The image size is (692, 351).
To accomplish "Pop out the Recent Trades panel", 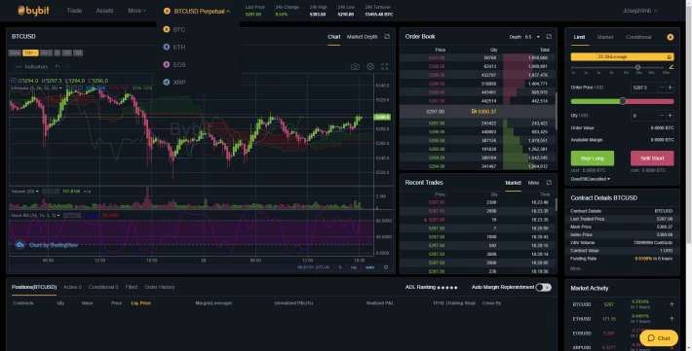I will [x=549, y=183].
